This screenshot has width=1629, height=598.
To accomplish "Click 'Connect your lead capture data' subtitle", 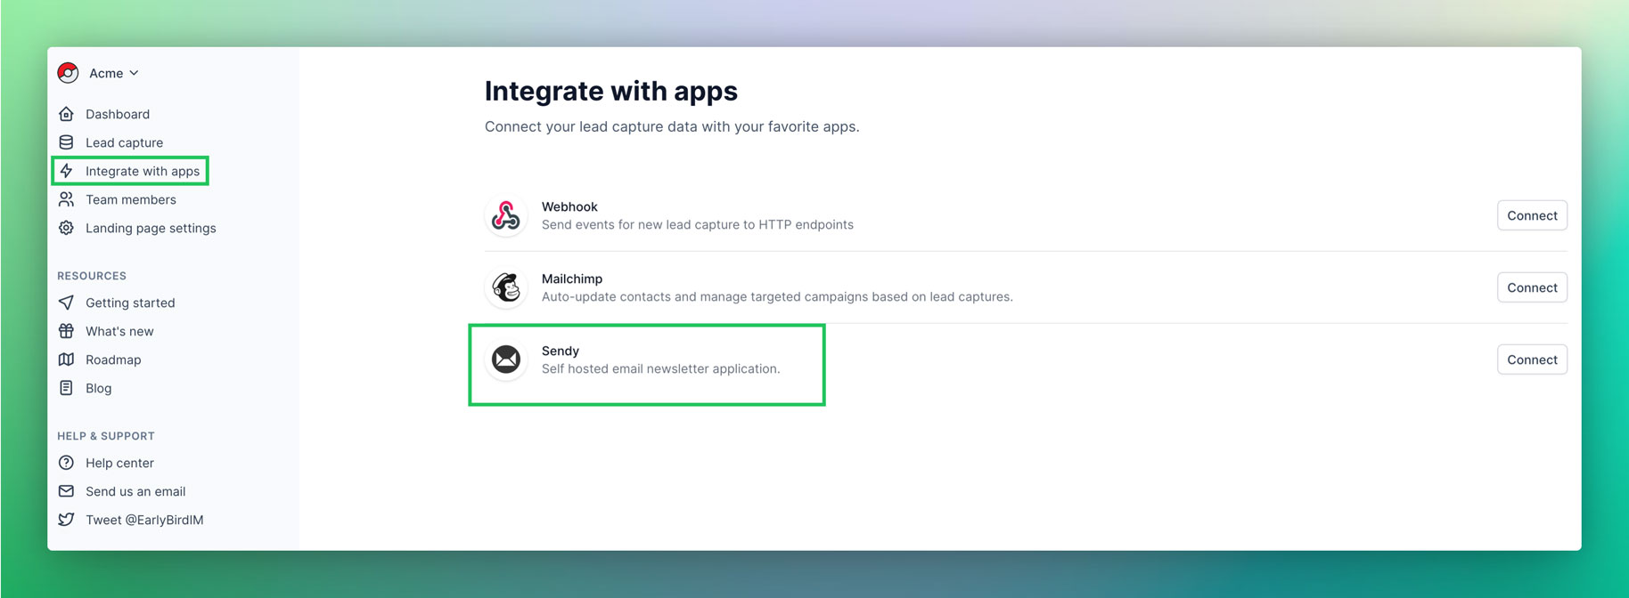I will [x=672, y=126].
